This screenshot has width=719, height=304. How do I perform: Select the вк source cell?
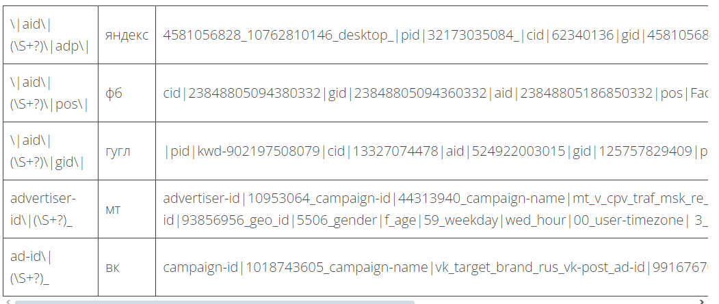(x=112, y=268)
